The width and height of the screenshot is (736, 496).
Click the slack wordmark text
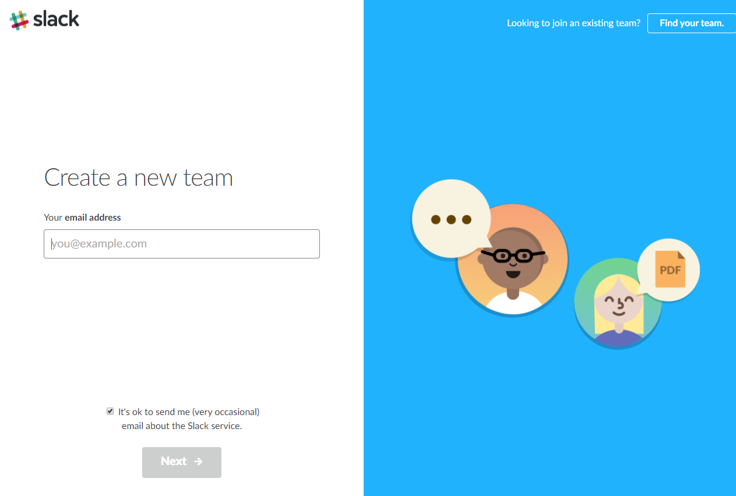[x=56, y=19]
